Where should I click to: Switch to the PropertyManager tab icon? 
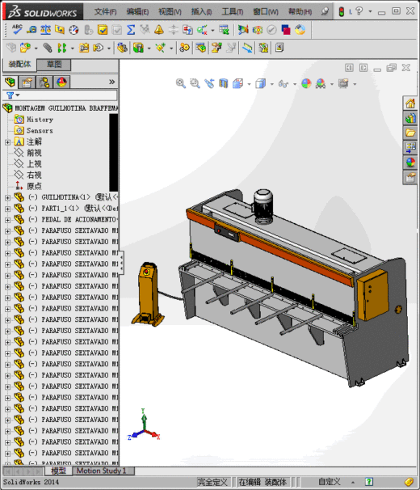coord(27,82)
